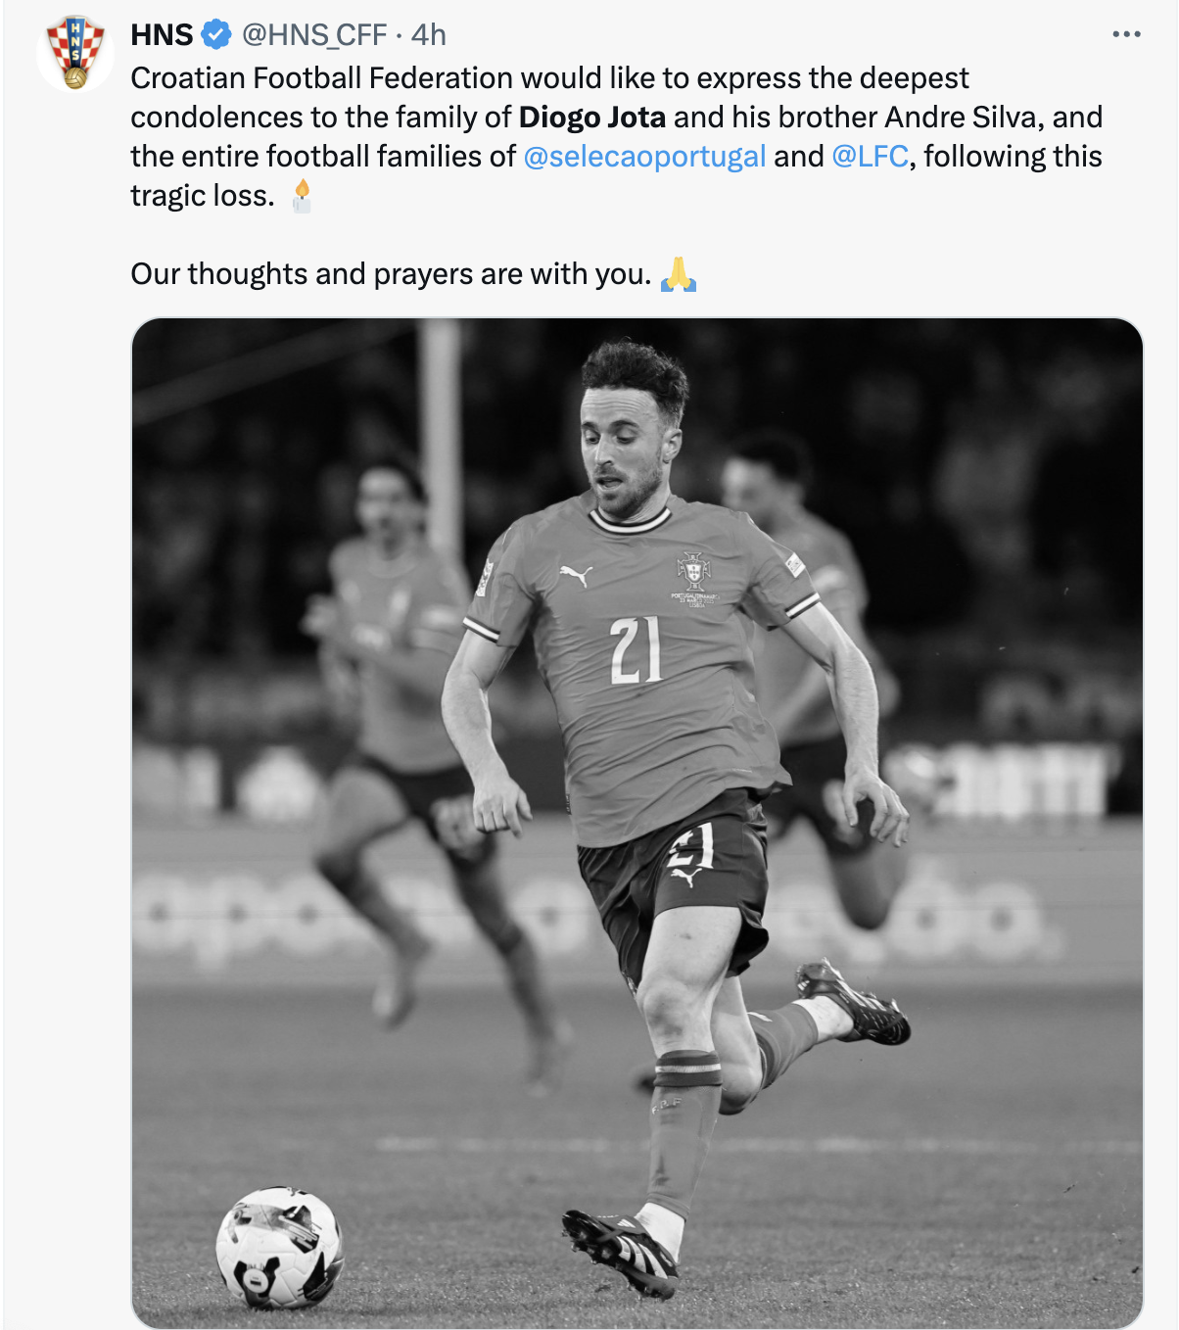Click the Portugal crest on the jersey
This screenshot has width=1179, height=1330.
coord(694,570)
